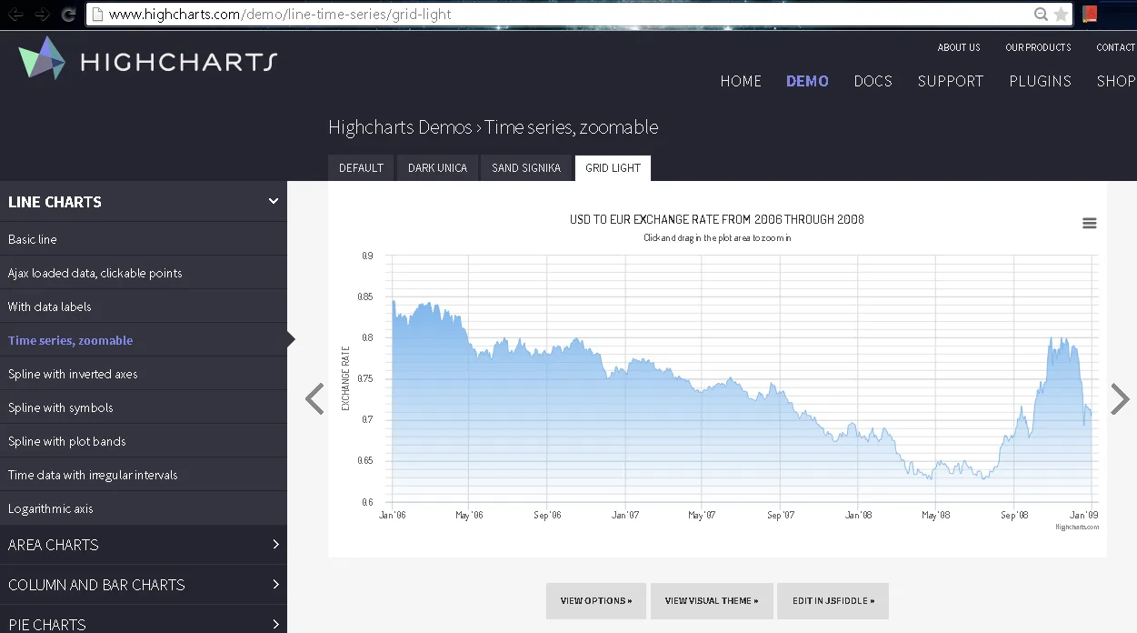Viewport: 1137px width, 633px height.
Task: Click the Highcharts logo
Action: point(147,59)
